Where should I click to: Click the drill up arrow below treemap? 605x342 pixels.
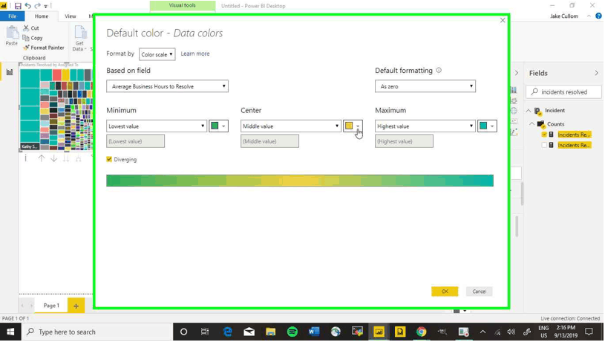click(x=42, y=158)
